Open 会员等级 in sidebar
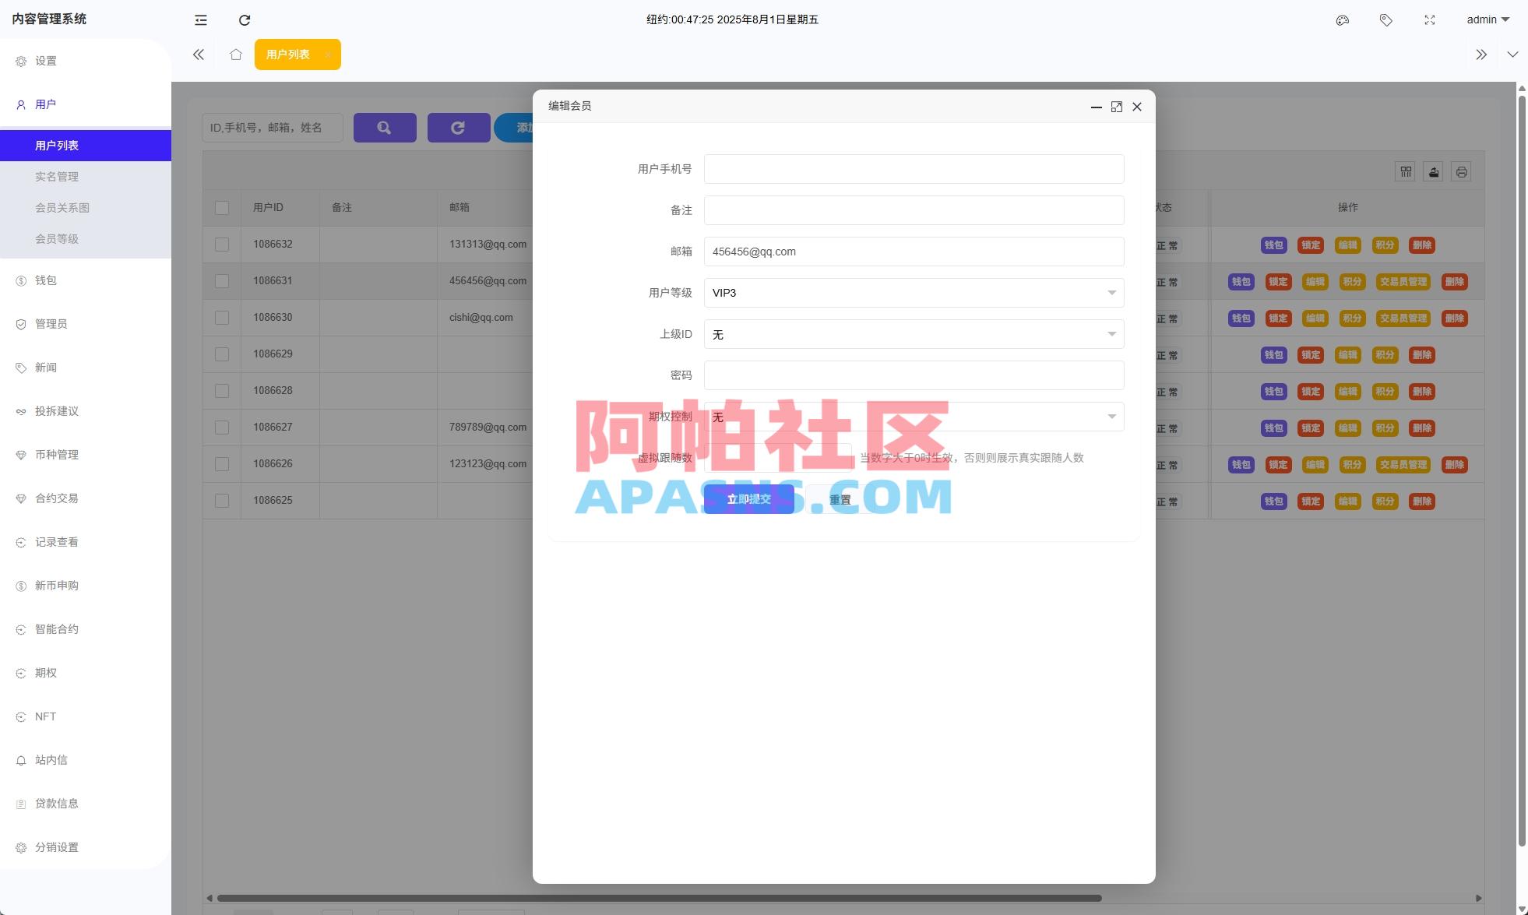Viewport: 1528px width, 915px height. [86, 239]
